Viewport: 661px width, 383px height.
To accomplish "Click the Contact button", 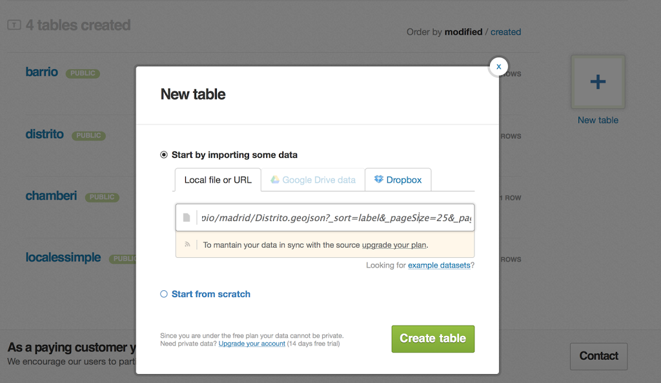I will (598, 356).
